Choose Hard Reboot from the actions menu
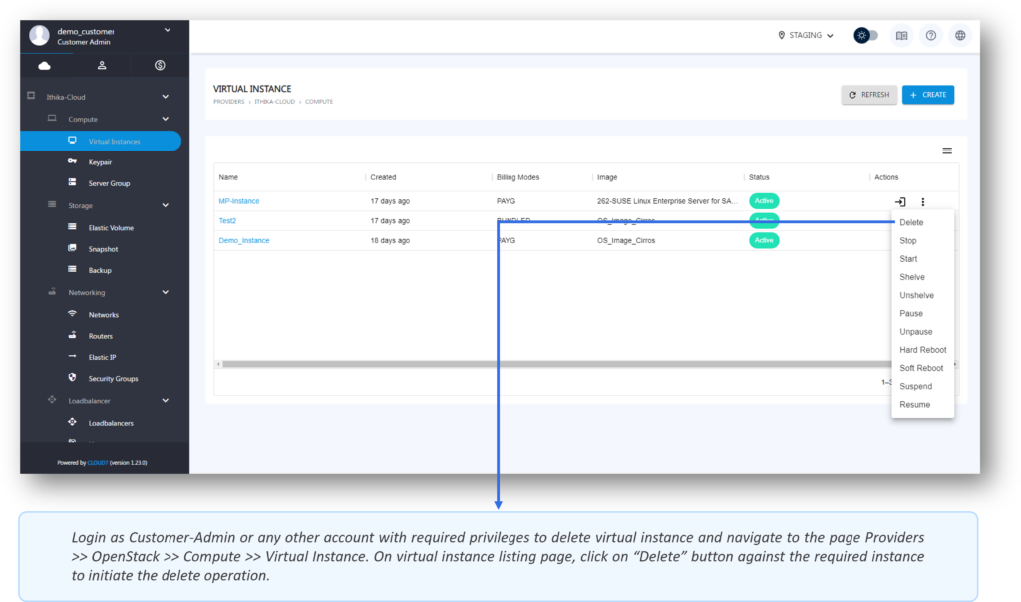This screenshot has height=602, width=1021. coord(922,350)
